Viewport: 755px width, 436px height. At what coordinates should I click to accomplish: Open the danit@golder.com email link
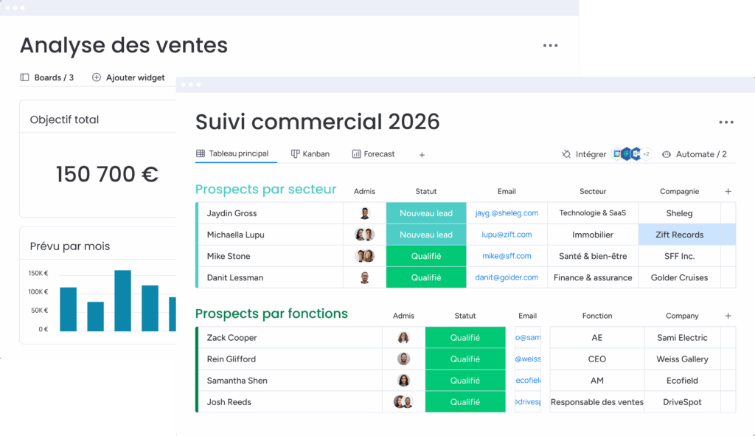507,277
